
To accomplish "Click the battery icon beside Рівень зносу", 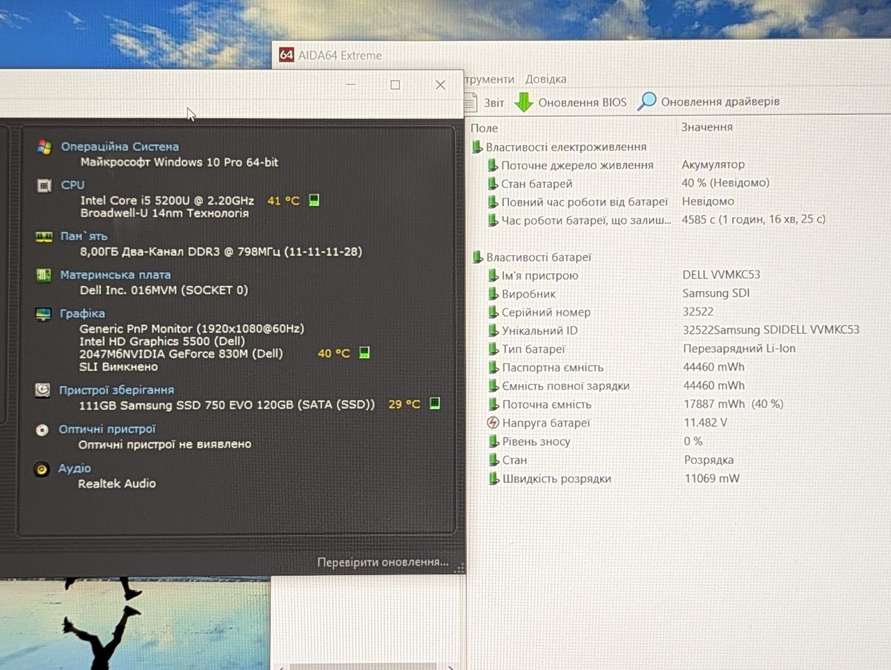I will click(494, 442).
